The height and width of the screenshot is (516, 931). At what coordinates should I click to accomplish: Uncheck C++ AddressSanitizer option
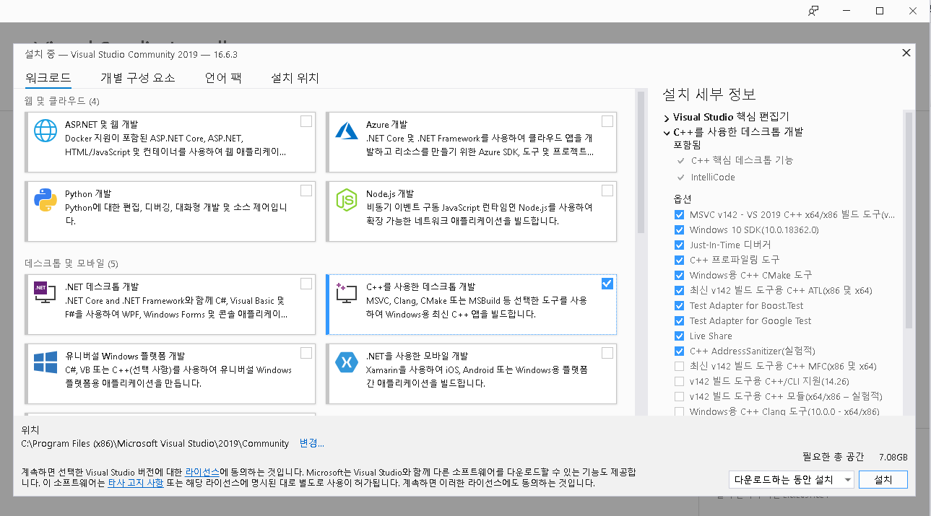(679, 351)
